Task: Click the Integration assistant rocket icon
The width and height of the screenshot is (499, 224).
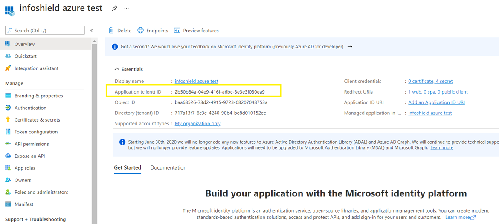Action: pos(8,68)
